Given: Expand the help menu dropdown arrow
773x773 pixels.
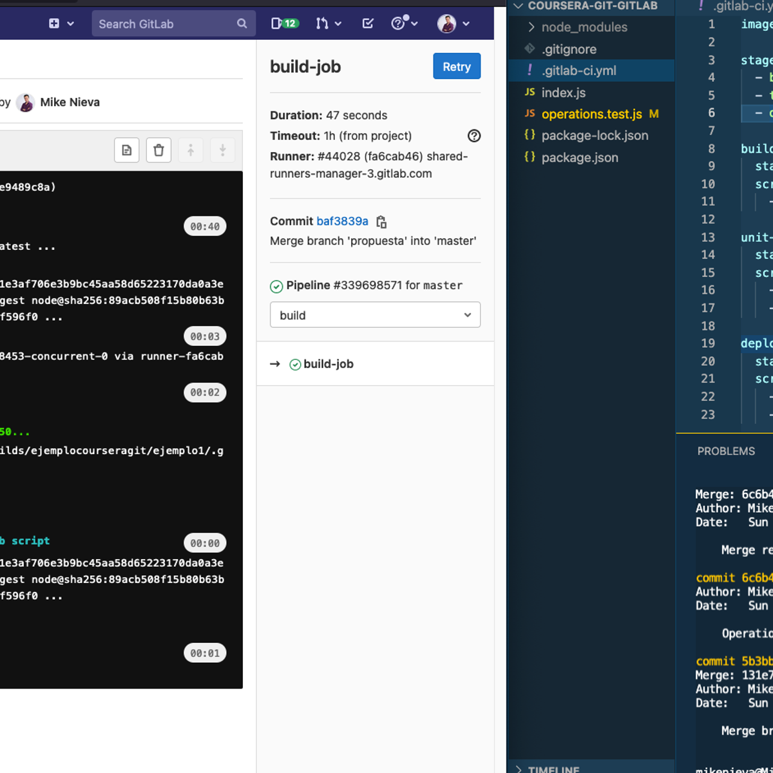Looking at the screenshot, I should [414, 24].
